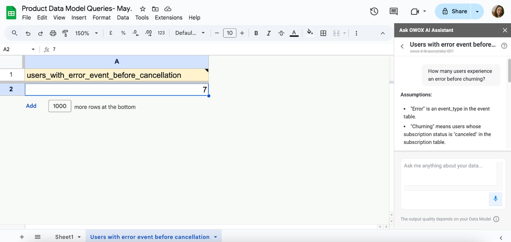Toggle bold formatting

256,33
